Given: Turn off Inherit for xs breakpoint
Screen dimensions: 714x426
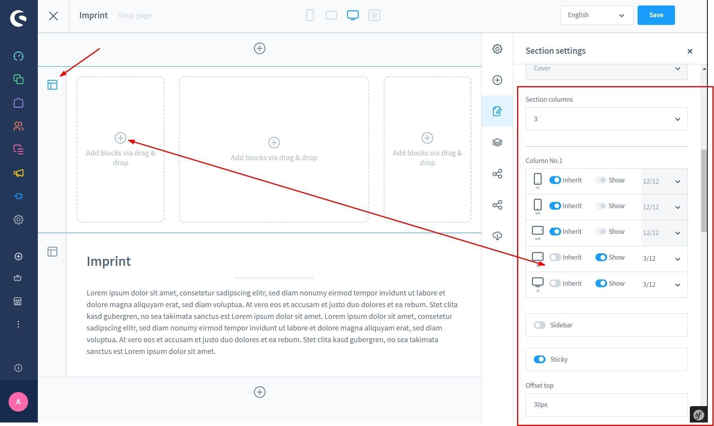Looking at the screenshot, I should coord(555,180).
